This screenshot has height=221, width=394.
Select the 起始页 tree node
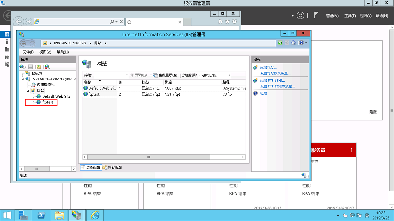pyautogui.click(x=37, y=74)
